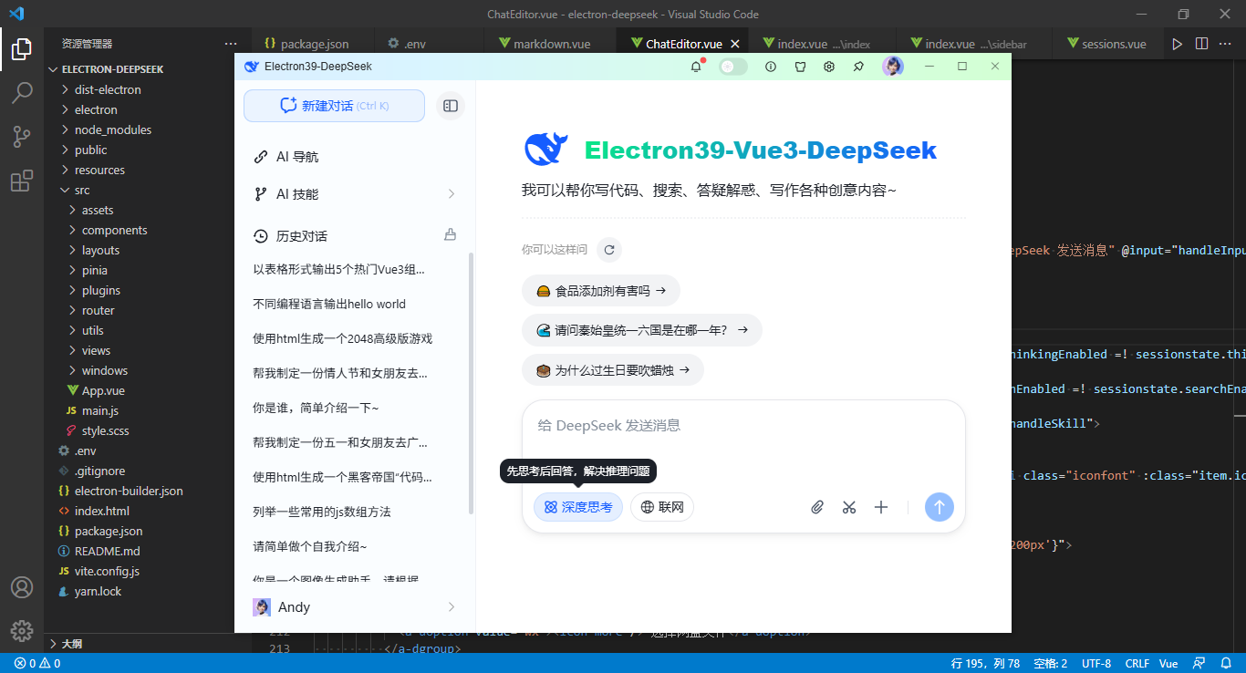Ask suggestion 食品添加剂有害吗
Viewport: 1246px width, 673px height.
[x=601, y=291]
